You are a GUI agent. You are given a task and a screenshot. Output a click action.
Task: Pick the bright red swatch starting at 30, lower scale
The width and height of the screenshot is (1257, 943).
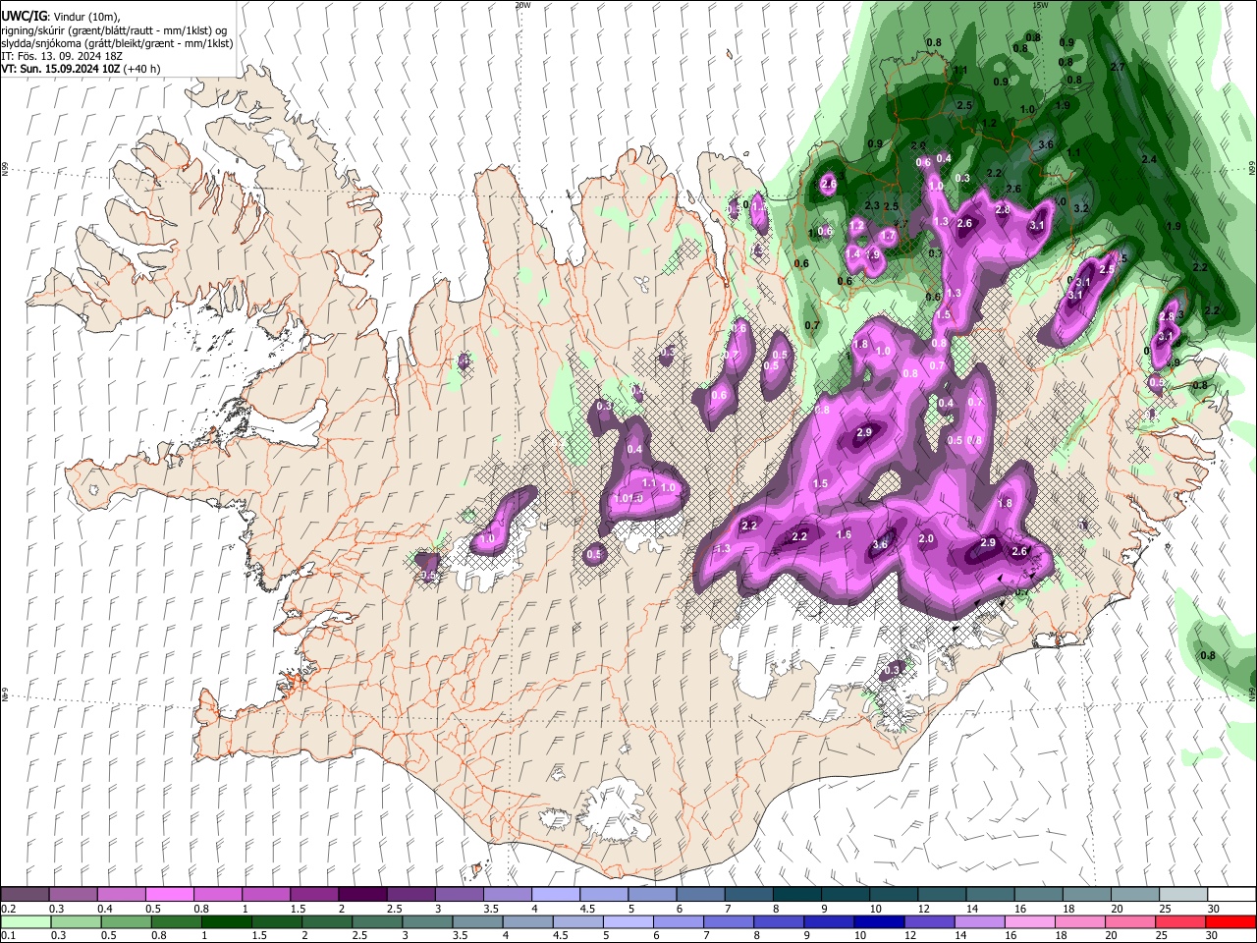pyautogui.click(x=1231, y=921)
